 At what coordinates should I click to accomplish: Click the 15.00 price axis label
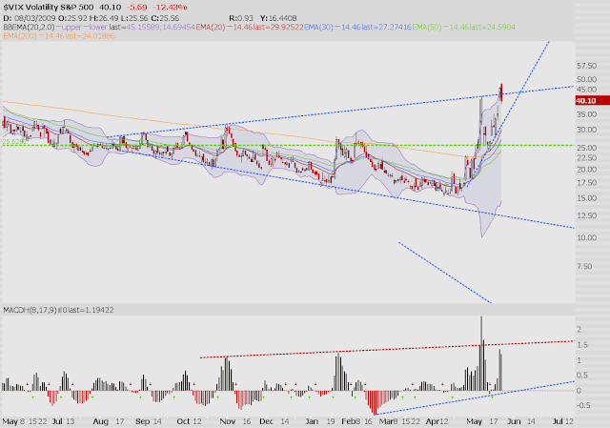point(587,198)
